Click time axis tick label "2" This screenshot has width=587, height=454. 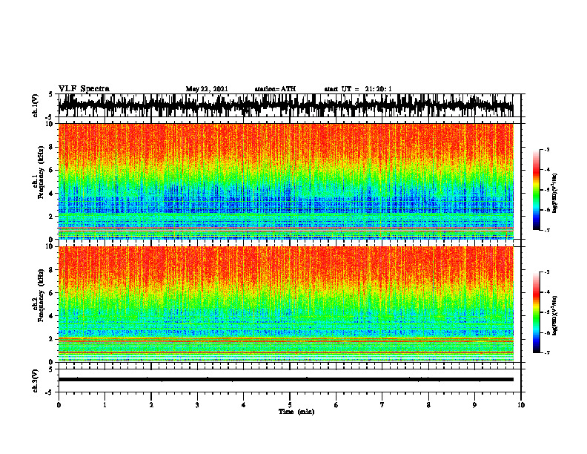click(151, 405)
